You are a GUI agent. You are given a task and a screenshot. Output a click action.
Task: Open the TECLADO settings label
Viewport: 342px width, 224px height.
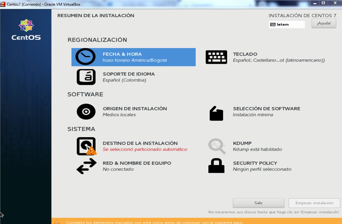pyautogui.click(x=245, y=54)
